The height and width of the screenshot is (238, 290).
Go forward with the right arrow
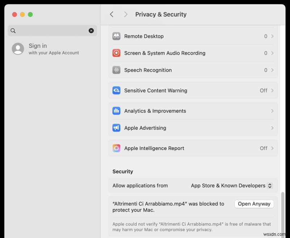coord(126,14)
